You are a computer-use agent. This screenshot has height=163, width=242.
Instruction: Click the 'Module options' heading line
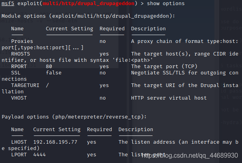pos(88,16)
